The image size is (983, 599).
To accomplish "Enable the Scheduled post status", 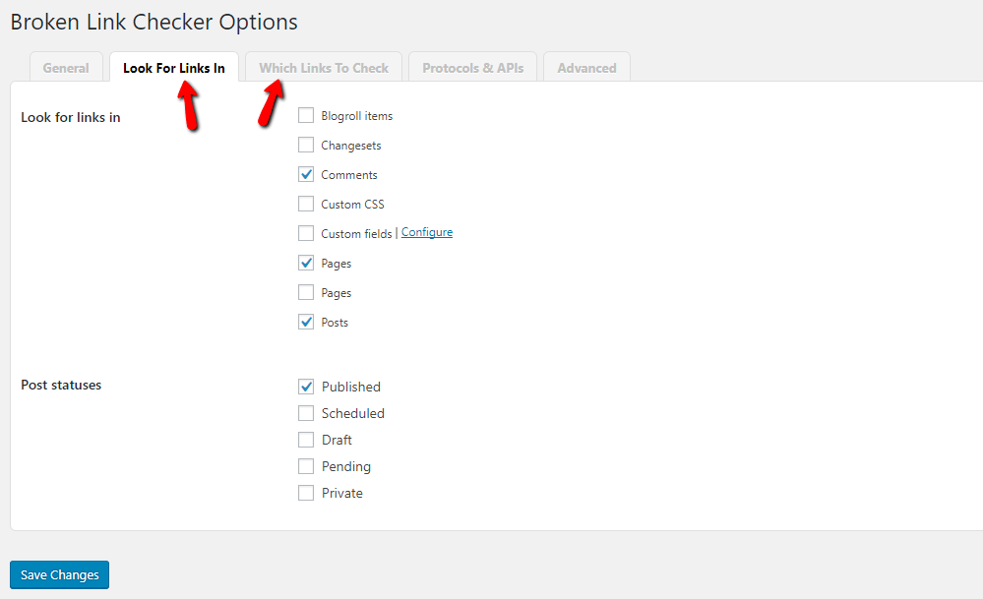I will click(306, 413).
